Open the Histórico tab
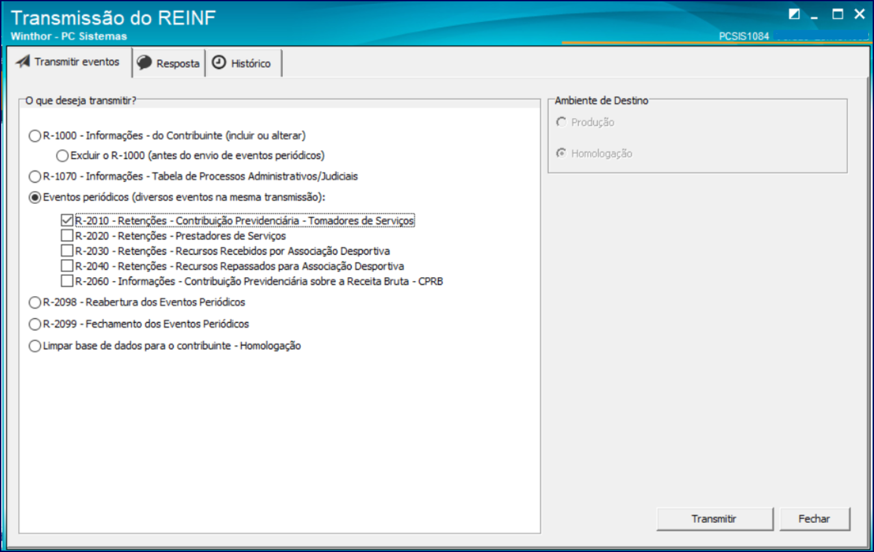Viewport: 874px width, 552px height. point(242,64)
